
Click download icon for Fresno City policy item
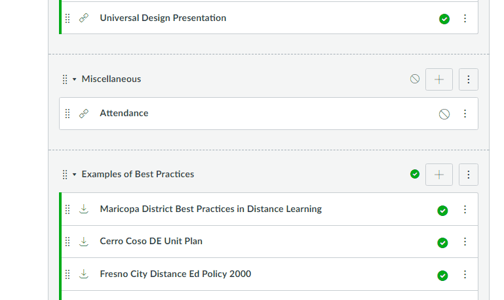point(83,274)
